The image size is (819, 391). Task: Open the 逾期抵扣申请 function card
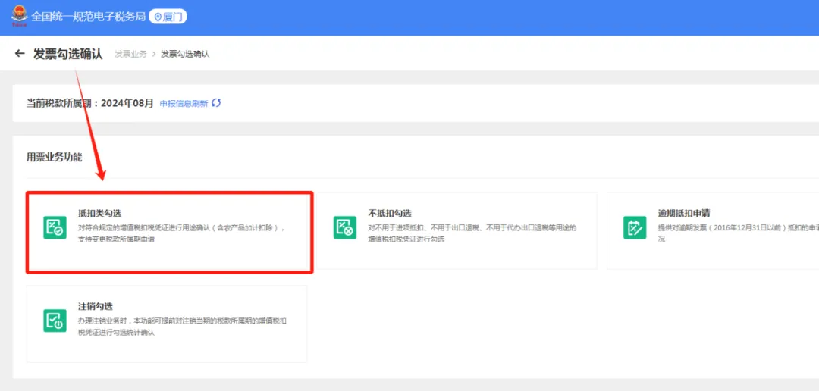click(712, 231)
